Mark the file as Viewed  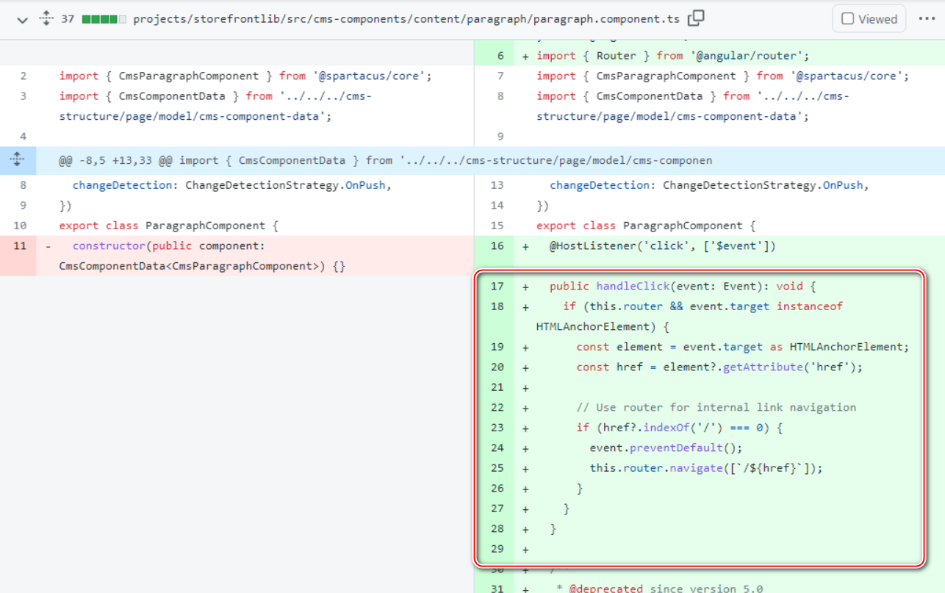pyautogui.click(x=869, y=19)
